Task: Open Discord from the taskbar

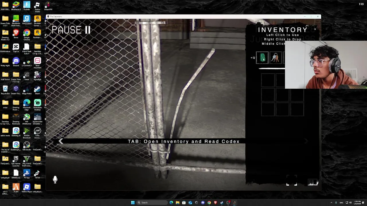Action: 203,203
